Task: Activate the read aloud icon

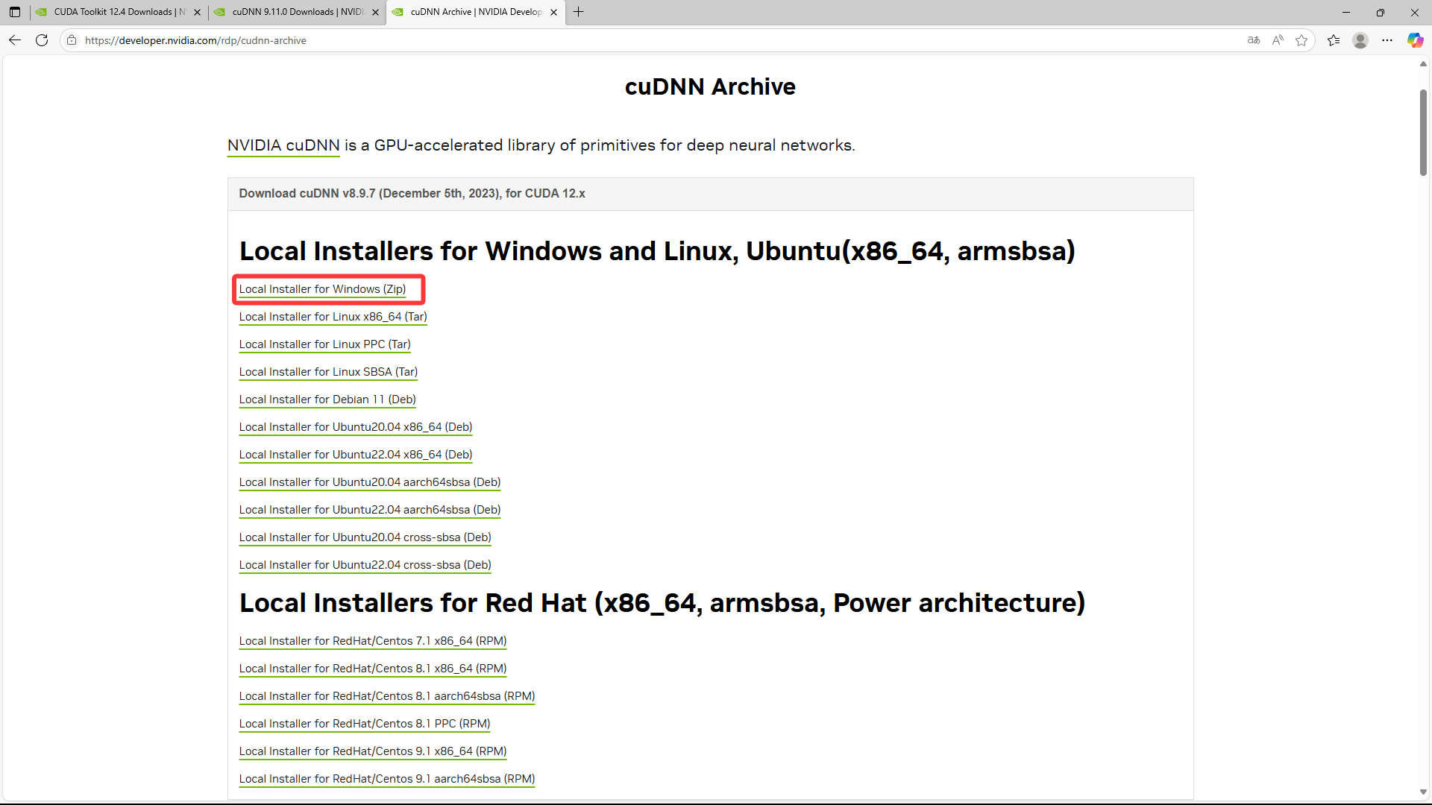Action: pyautogui.click(x=1278, y=40)
